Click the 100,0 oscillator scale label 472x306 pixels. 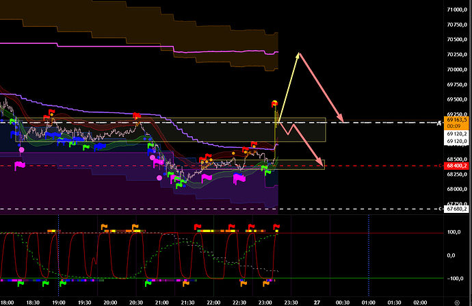[452, 233]
